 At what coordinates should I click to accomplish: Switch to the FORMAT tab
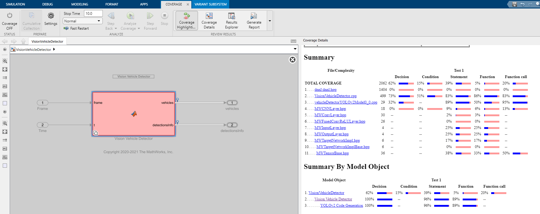tap(112, 4)
